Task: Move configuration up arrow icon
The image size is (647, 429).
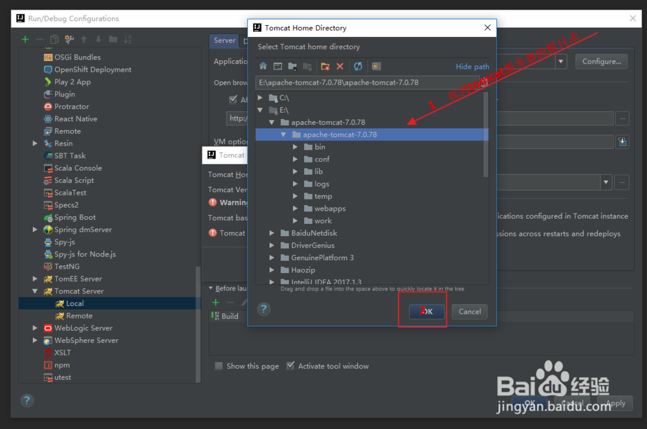Action: [83, 39]
